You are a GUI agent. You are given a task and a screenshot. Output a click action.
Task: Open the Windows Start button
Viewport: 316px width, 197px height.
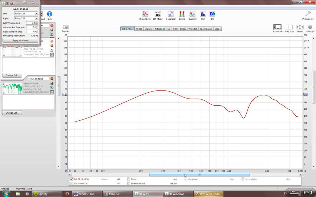[6, 193]
